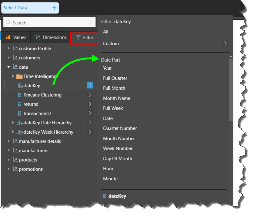Choose the All filter option

(106, 32)
